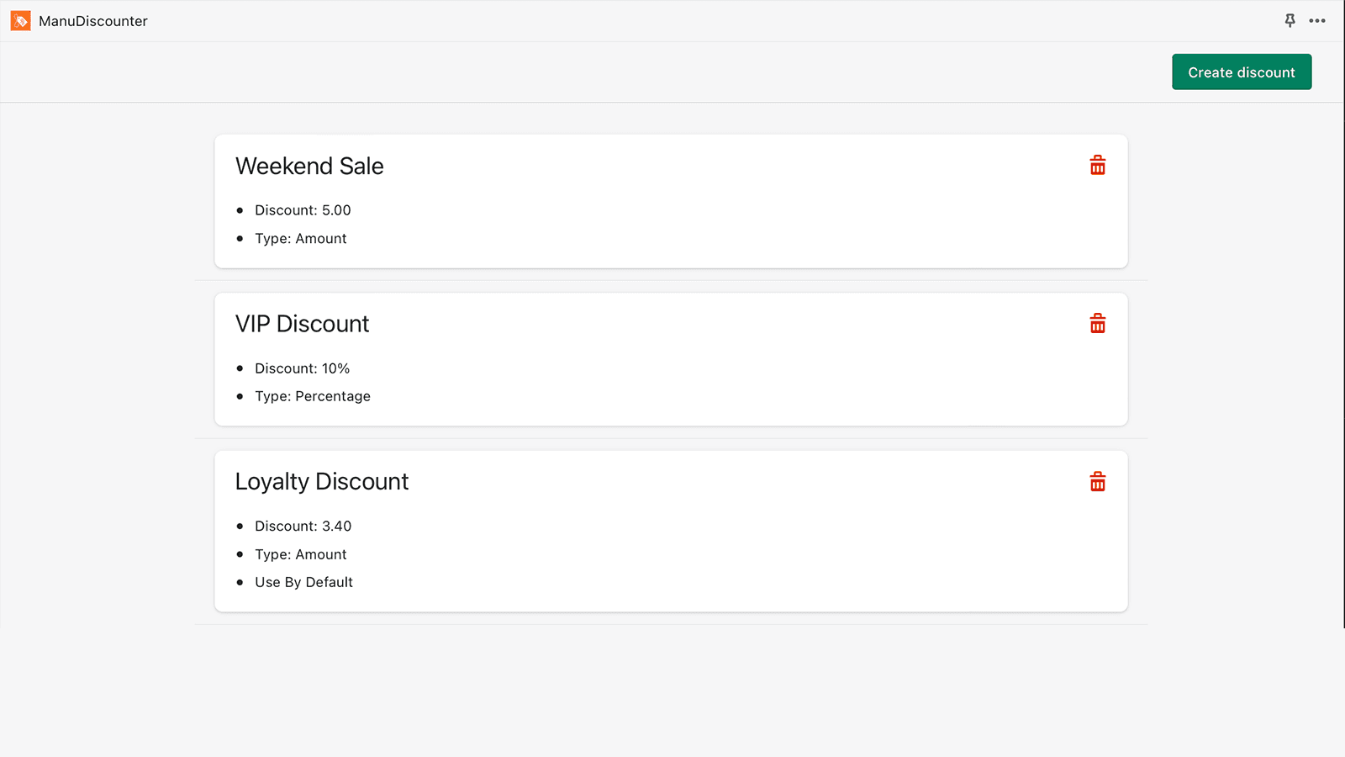
Task: Select the VIP Discount title
Action: pos(302,324)
